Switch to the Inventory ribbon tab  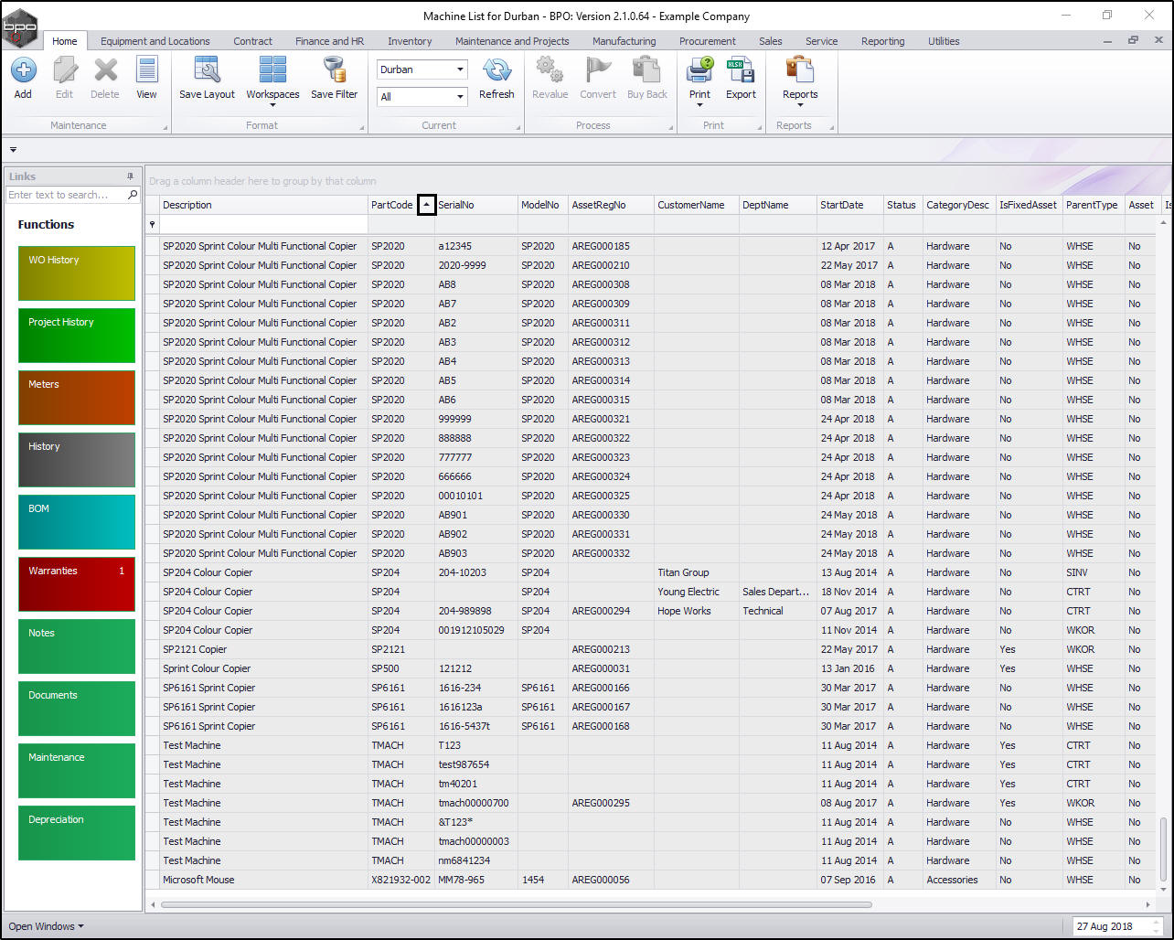[x=410, y=41]
